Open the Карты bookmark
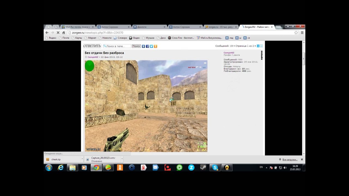349x196 pixels. (x=77, y=38)
